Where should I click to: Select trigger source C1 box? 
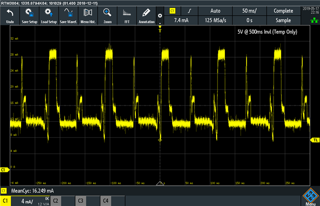tap(173, 11)
